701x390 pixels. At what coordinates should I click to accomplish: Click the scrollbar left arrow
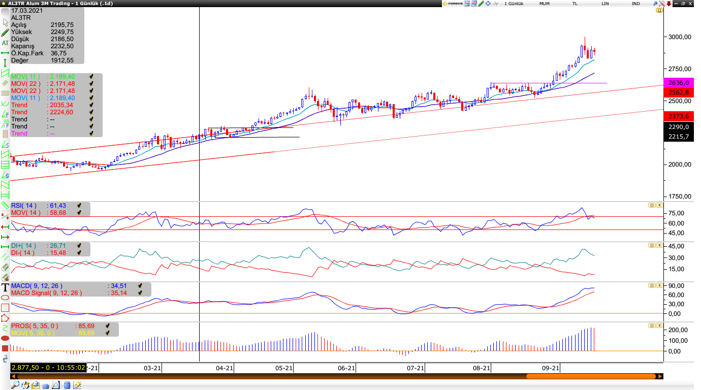click(13, 376)
